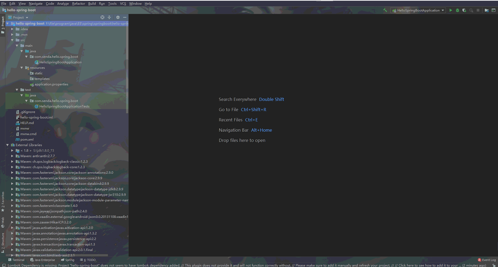498x267 pixels.
Task: Open the Java Enterprise tool window
Action: [42, 260]
